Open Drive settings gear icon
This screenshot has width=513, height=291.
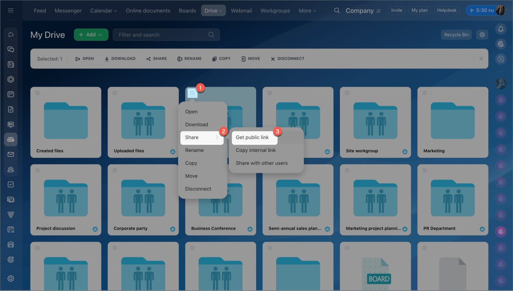coord(482,35)
